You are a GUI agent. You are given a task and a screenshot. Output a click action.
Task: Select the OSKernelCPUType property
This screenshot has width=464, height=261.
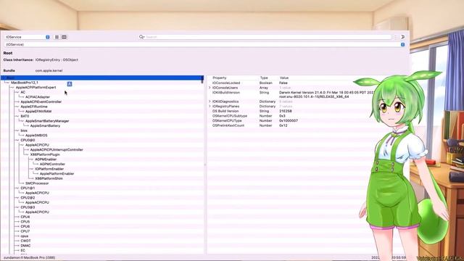[x=227, y=121]
